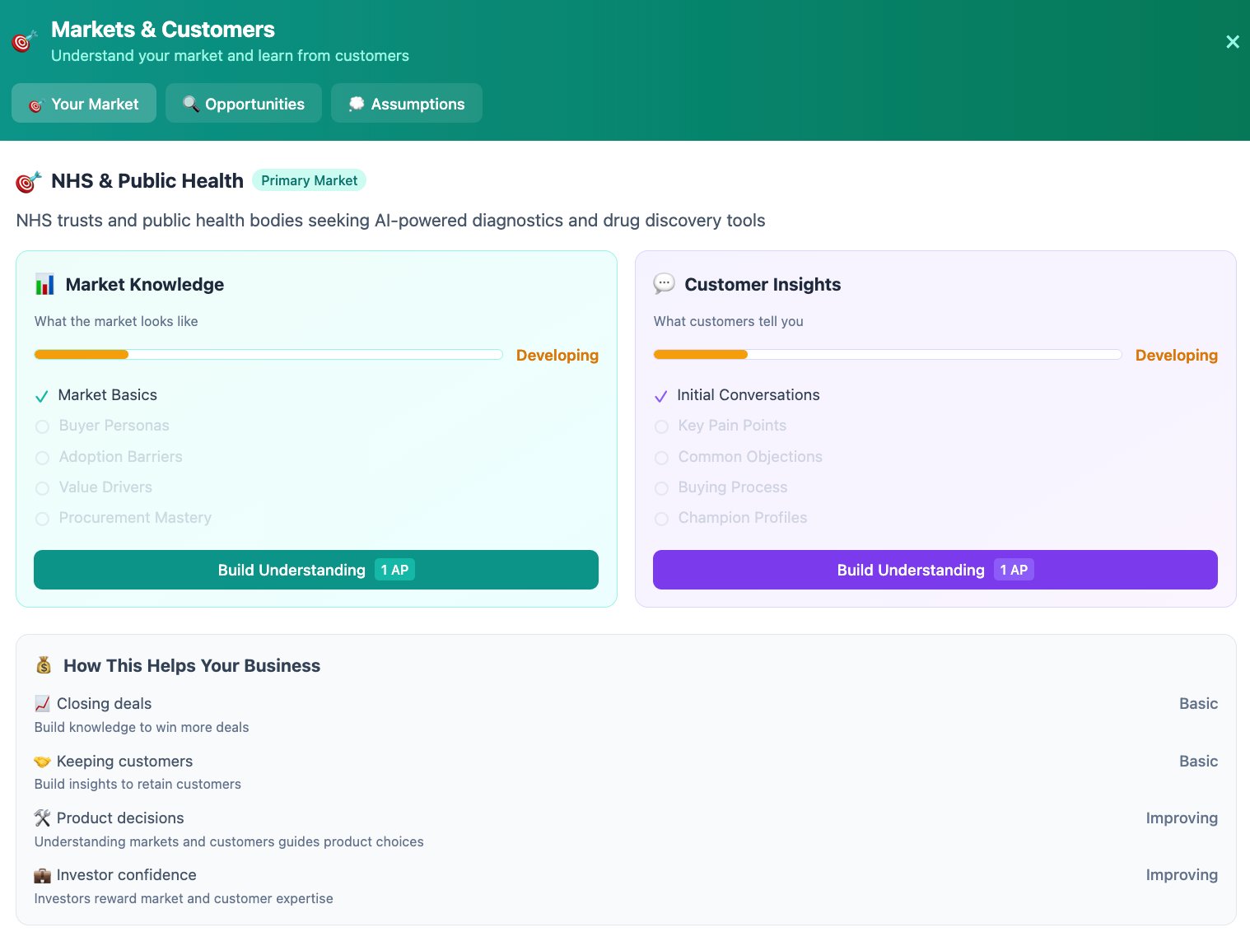This screenshot has width=1250, height=932.
Task: Toggle the Initial Conversations checkmark
Action: (x=660, y=396)
